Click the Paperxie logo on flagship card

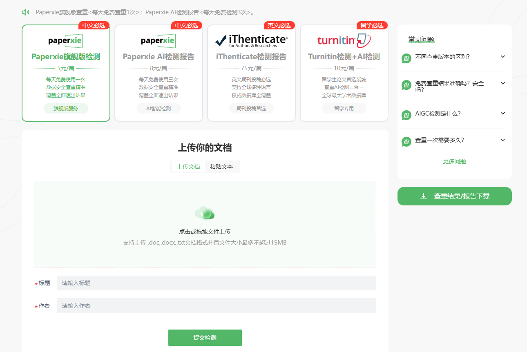click(x=66, y=40)
